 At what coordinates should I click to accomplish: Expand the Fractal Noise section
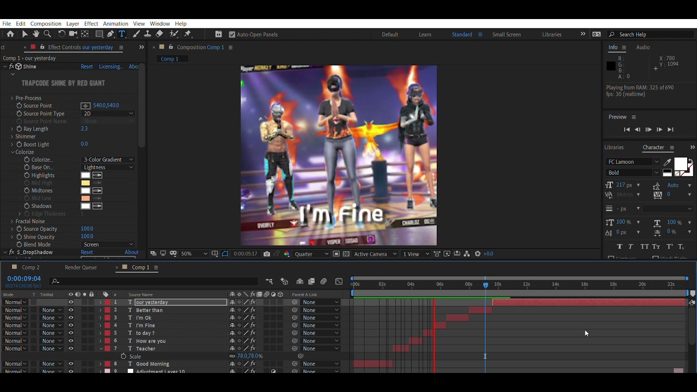pos(12,222)
